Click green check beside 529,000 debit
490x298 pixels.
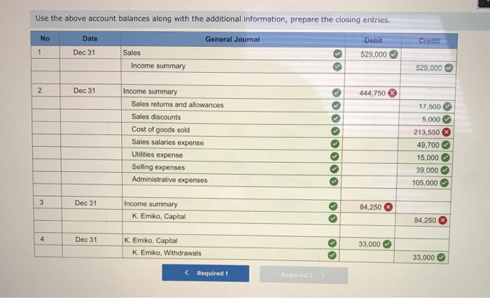pyautogui.click(x=393, y=55)
